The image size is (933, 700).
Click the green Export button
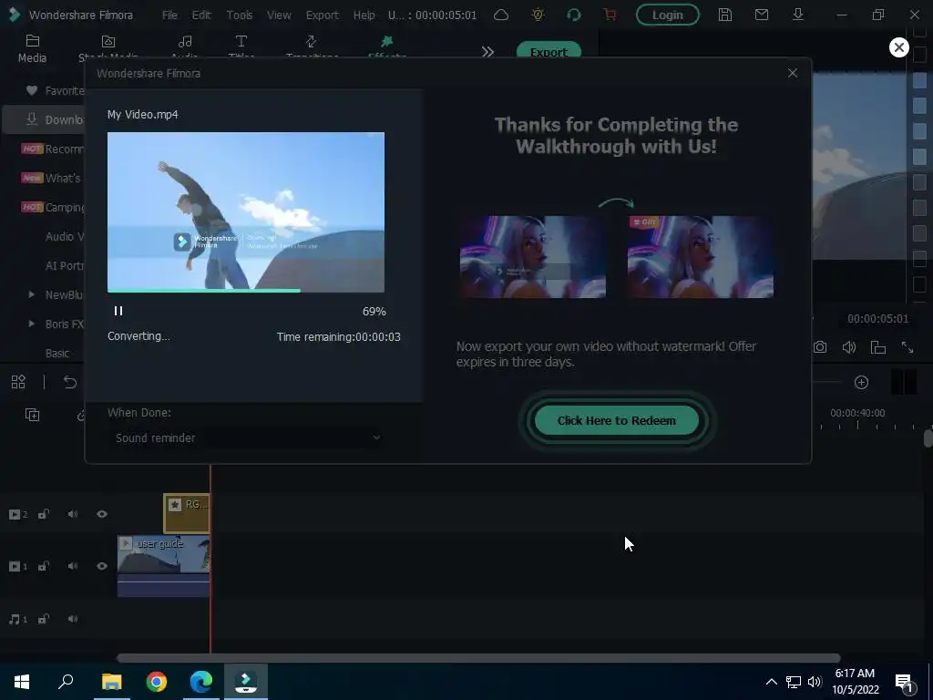tap(548, 51)
